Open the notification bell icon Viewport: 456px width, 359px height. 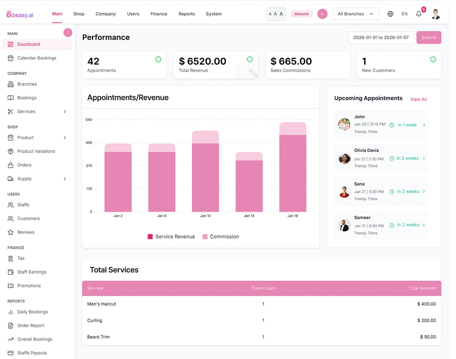pos(419,14)
